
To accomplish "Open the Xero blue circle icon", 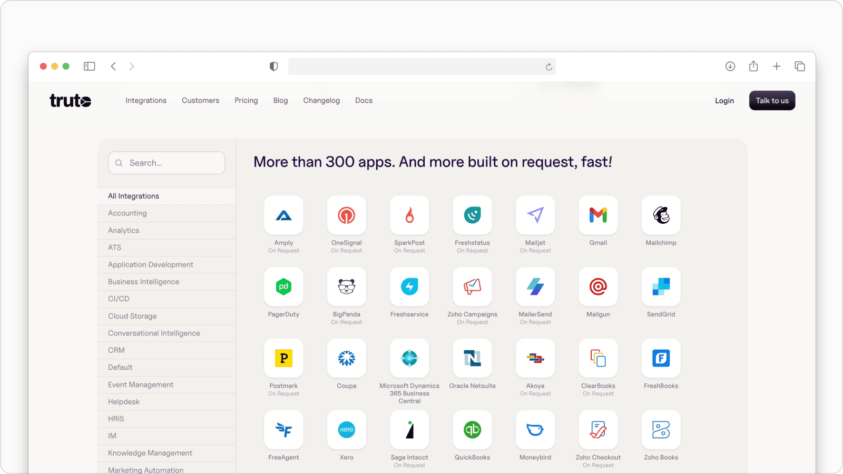I will click(347, 430).
